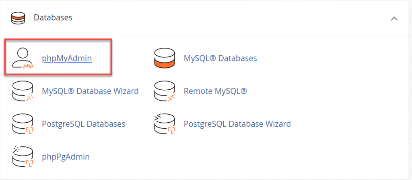Go to the Remote MySQL® link
Screen dimensions: 412x180
coord(215,91)
